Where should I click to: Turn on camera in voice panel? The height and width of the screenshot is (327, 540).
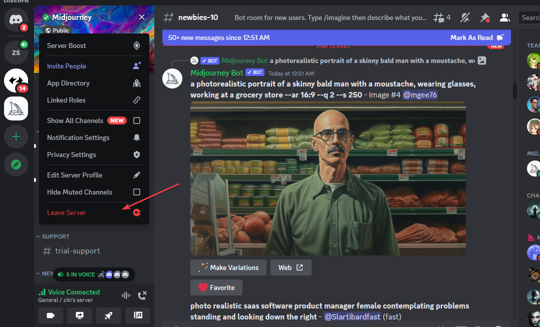tap(51, 315)
